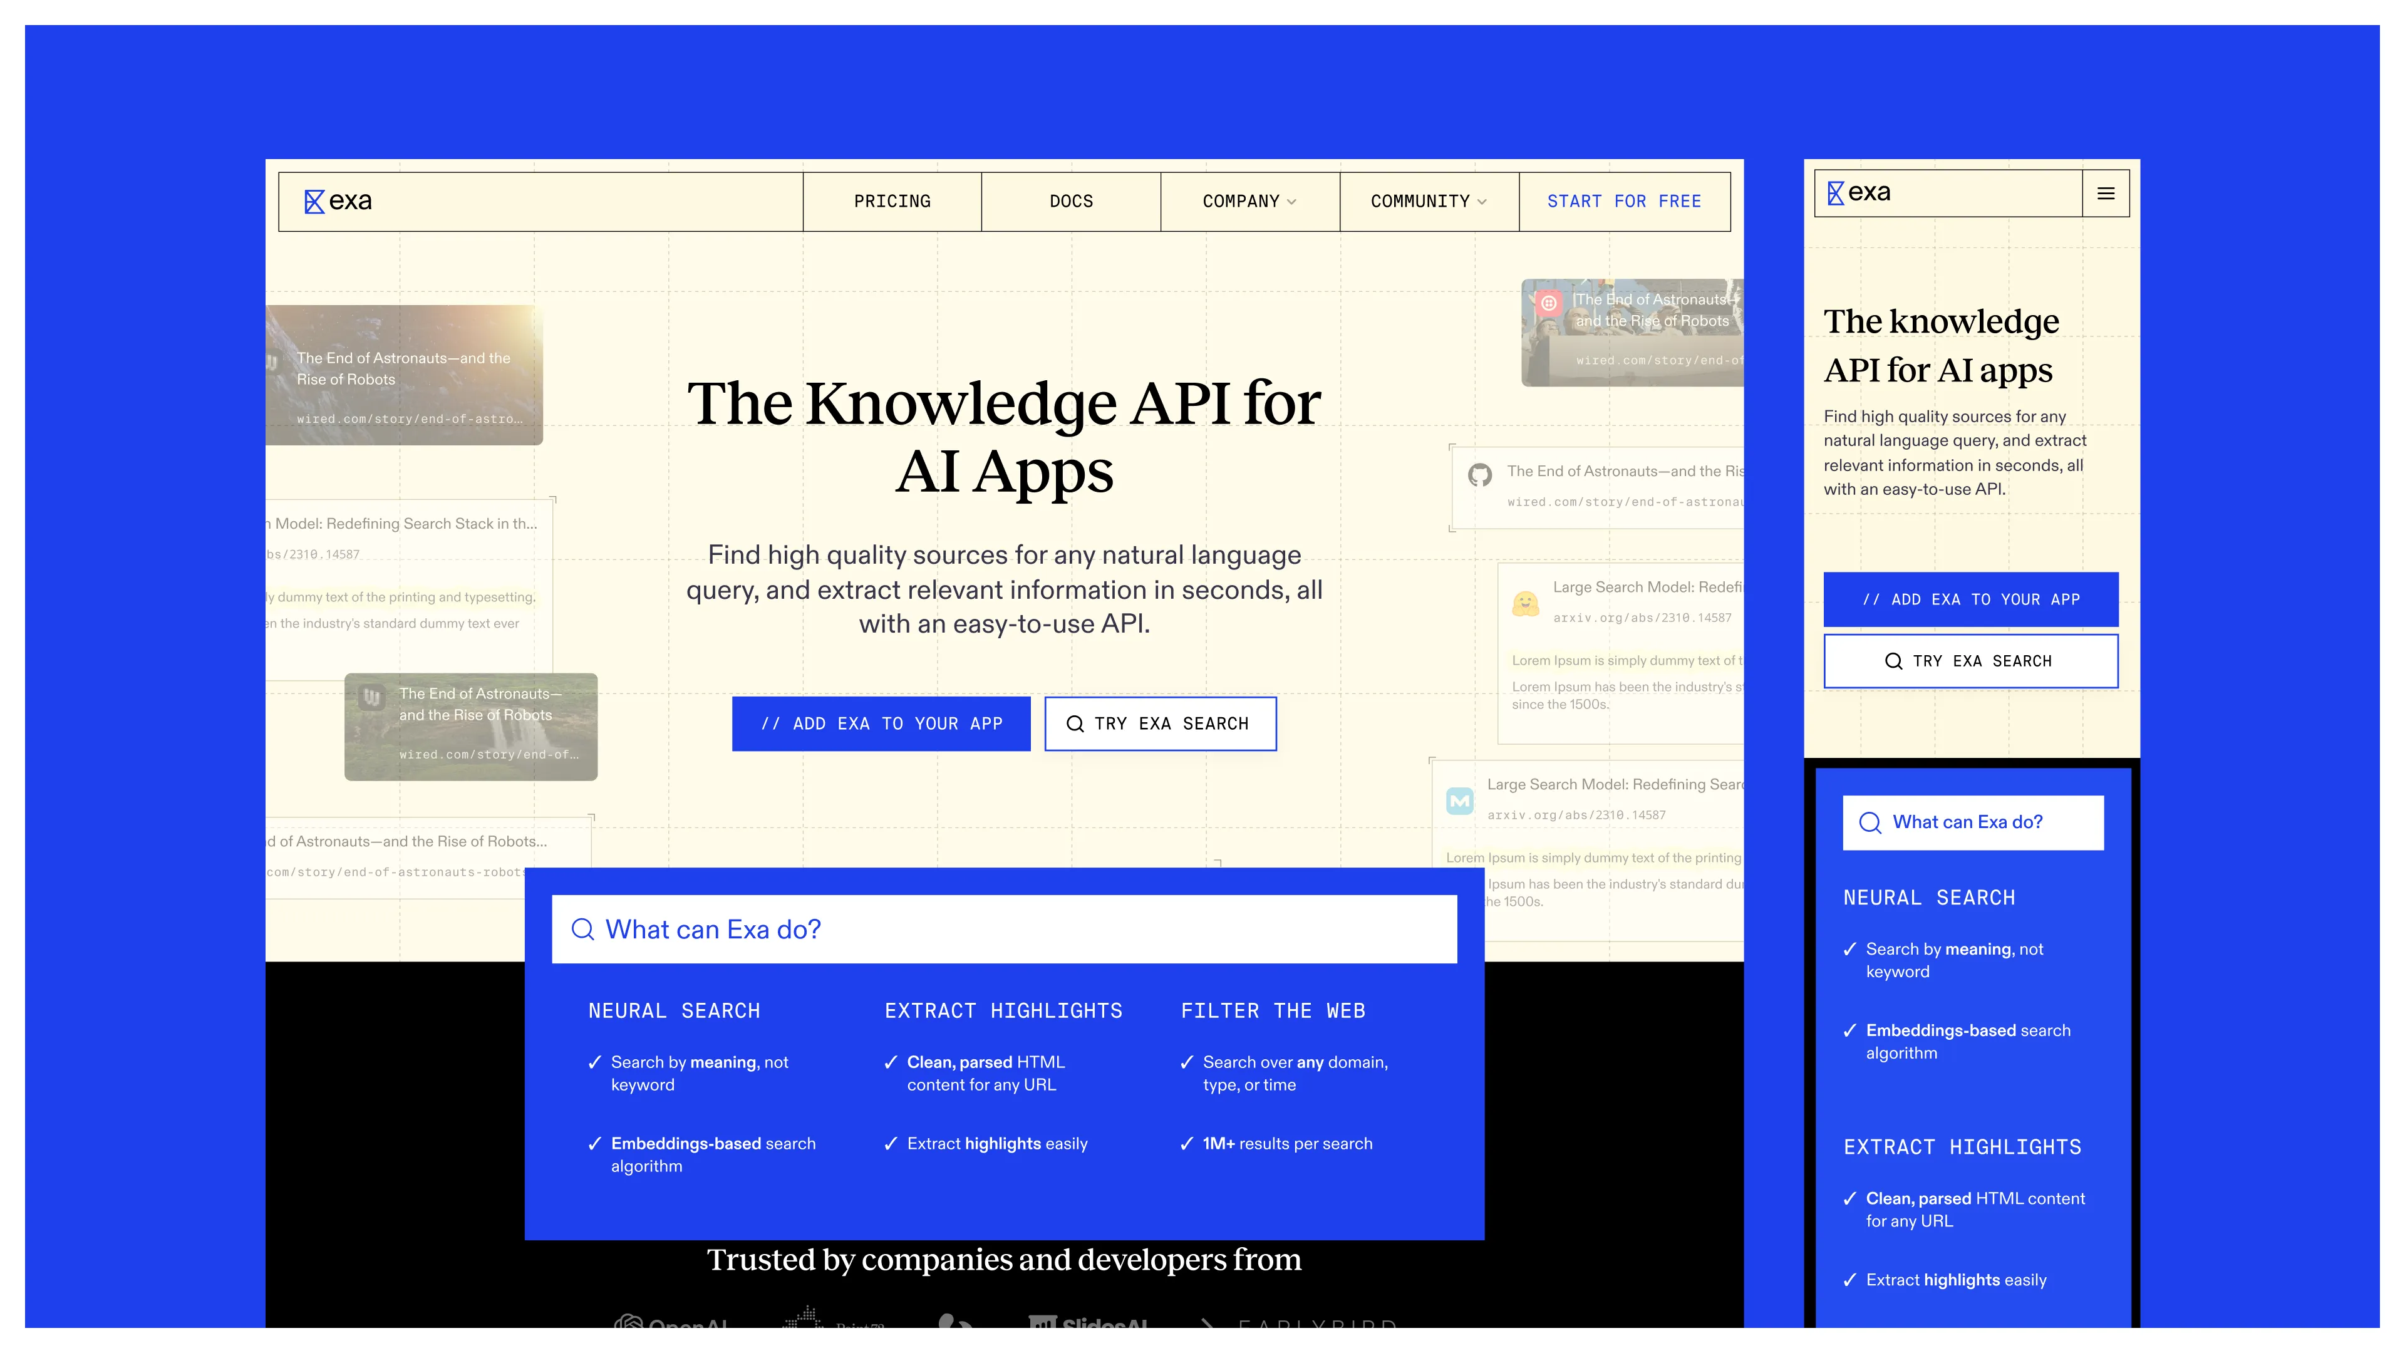Click desktop Add Exa To Your App button
Screen dimensions: 2405x1353
[881, 723]
